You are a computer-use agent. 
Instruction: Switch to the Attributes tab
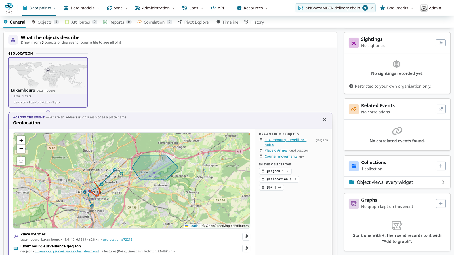click(x=81, y=22)
